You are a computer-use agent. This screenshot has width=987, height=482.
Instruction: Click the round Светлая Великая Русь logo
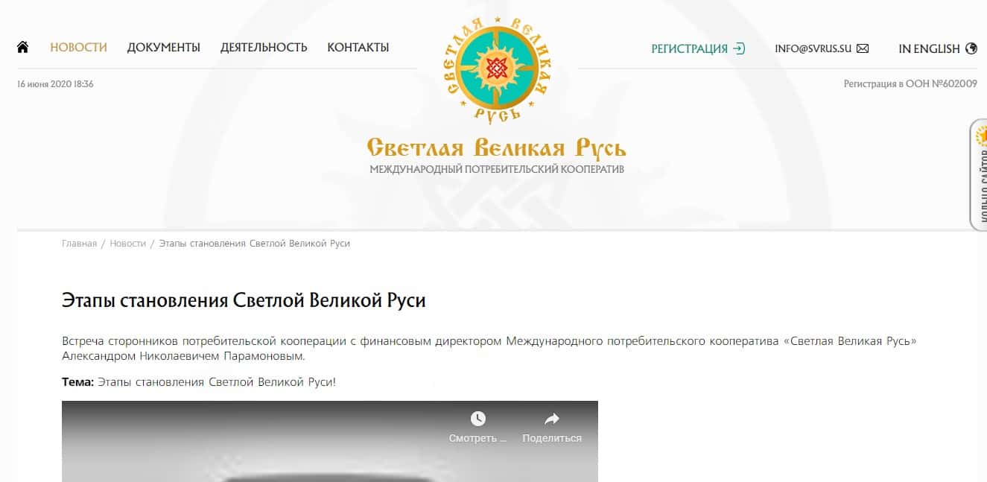pos(497,69)
